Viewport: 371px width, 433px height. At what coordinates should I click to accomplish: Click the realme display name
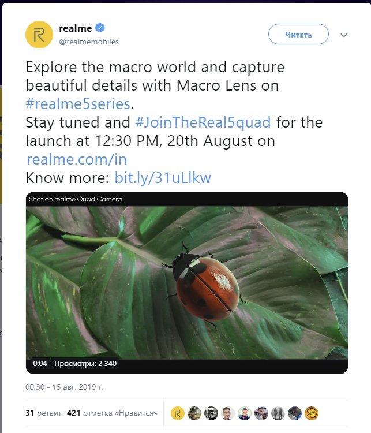coord(76,28)
